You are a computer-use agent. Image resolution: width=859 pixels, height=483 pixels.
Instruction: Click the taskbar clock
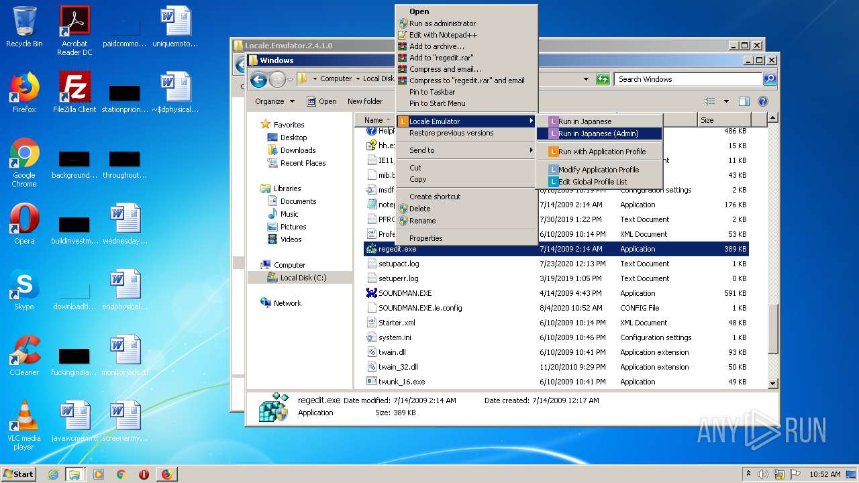[825, 474]
